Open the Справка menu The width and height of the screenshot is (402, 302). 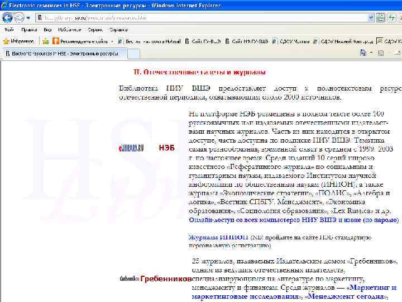[x=118, y=30]
